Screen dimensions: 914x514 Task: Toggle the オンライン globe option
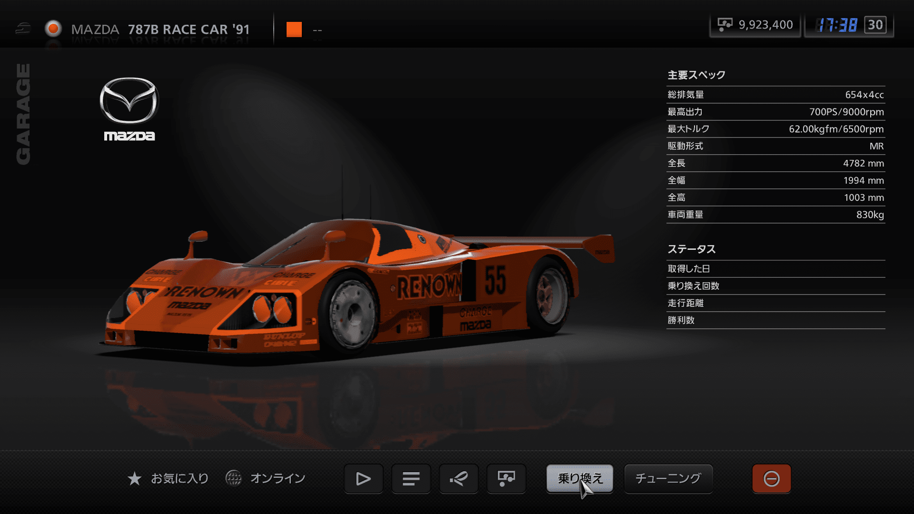234,478
